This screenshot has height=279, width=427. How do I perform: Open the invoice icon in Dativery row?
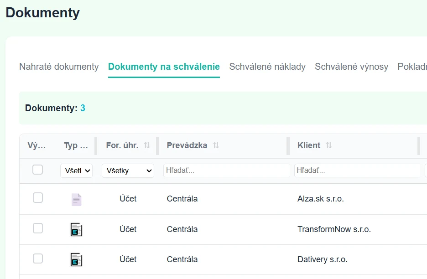[76, 259]
